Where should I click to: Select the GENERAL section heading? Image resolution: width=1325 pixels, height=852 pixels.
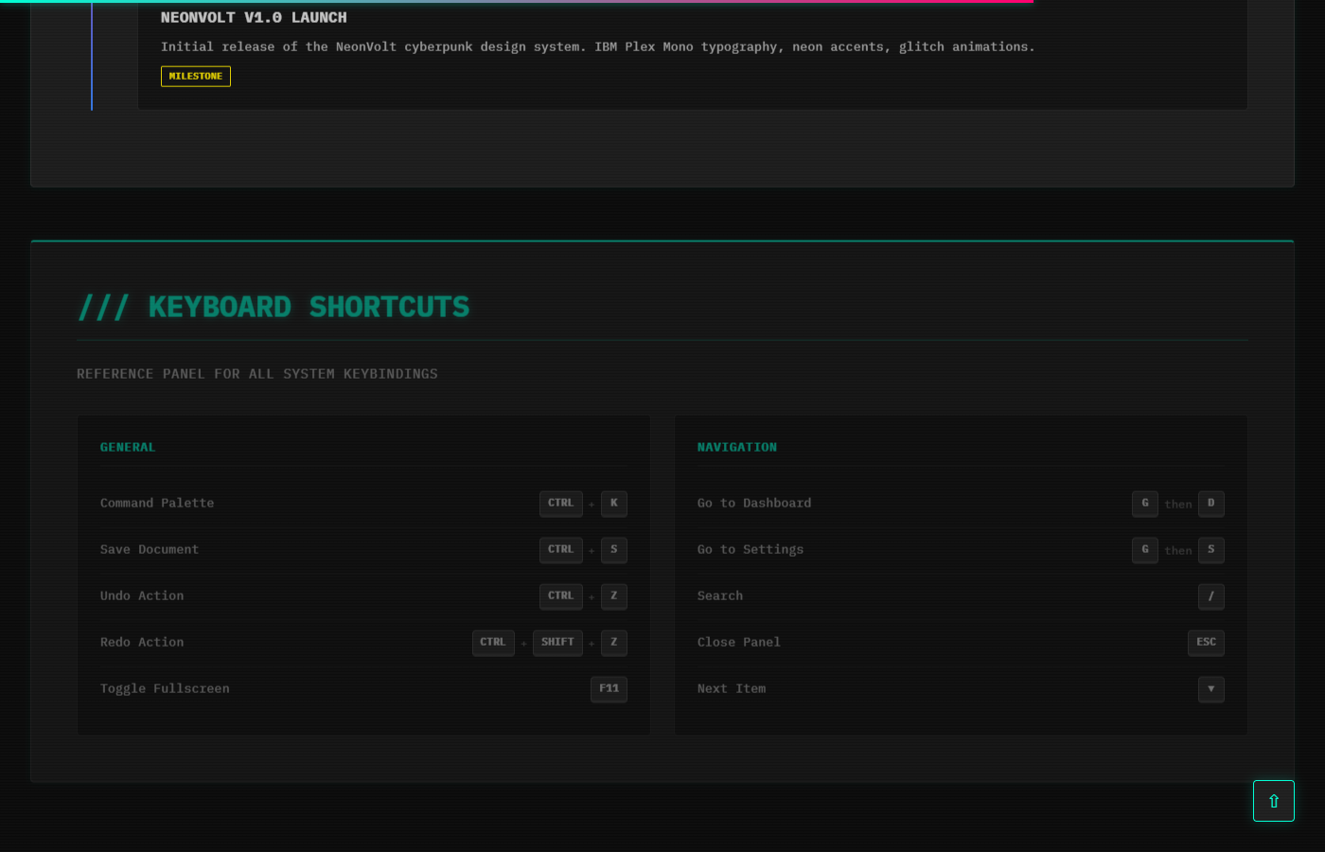coord(128,447)
